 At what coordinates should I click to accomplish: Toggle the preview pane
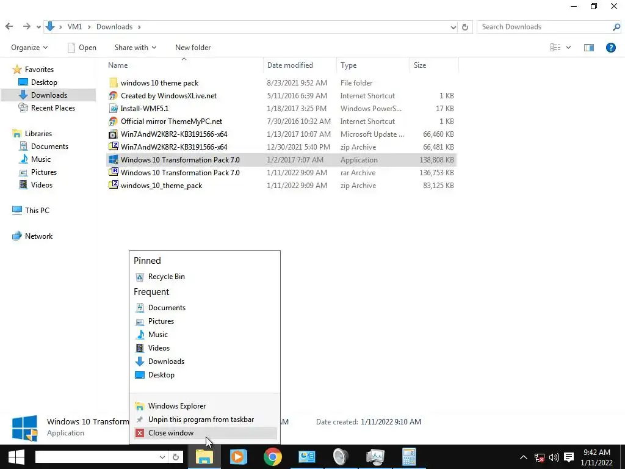point(589,48)
